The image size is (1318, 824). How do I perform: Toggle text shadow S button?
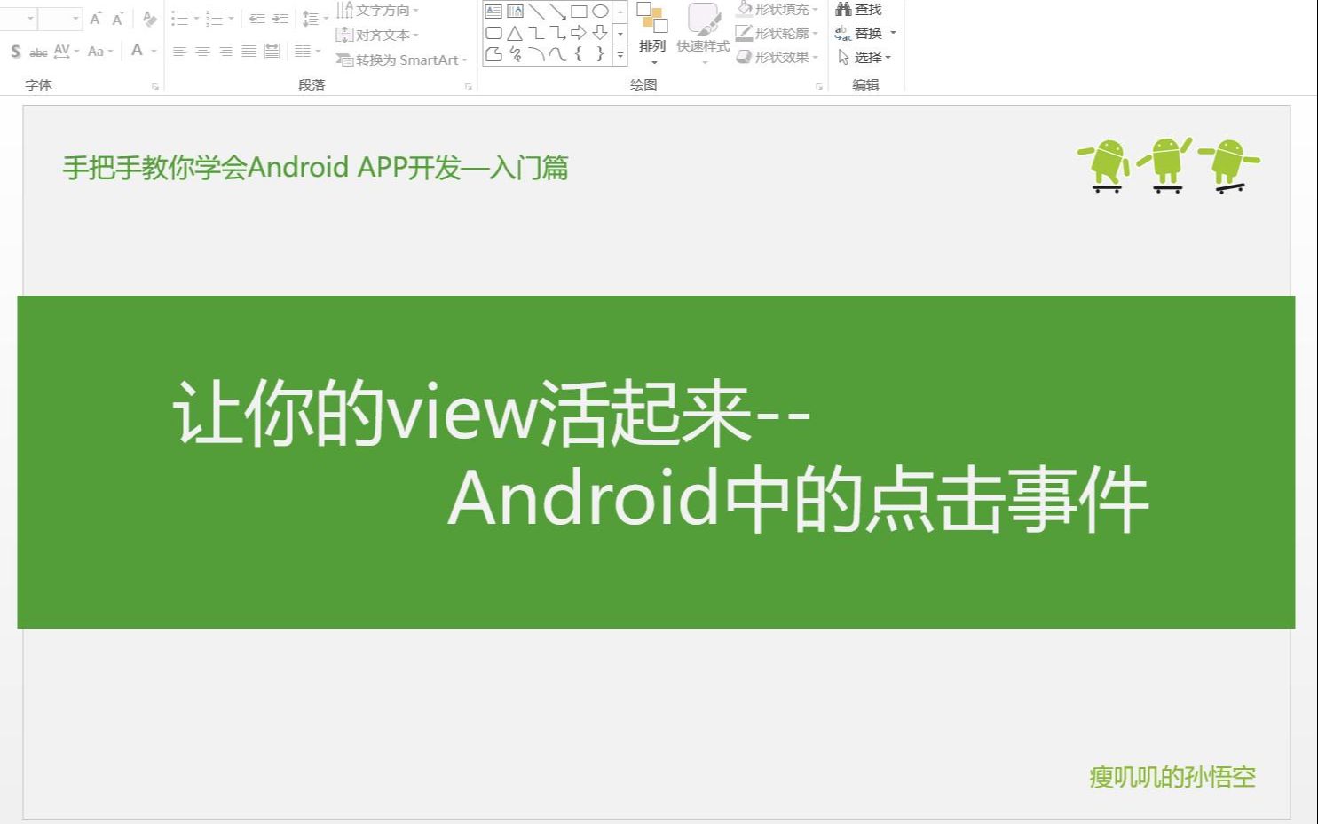15,51
